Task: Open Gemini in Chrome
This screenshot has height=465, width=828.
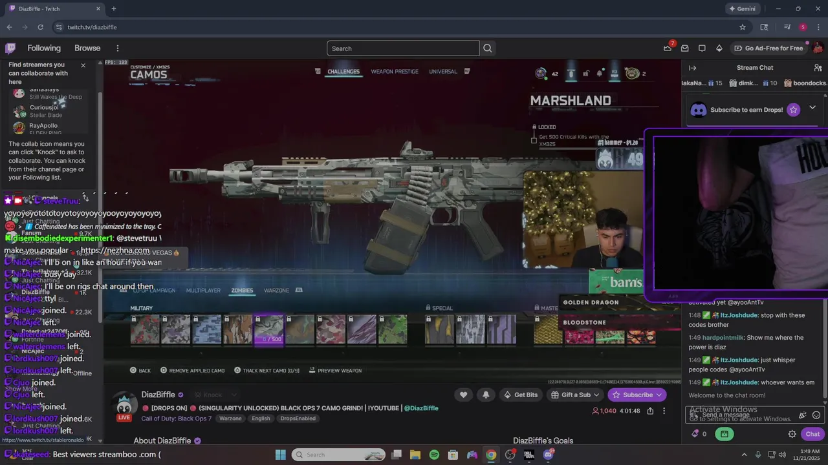Action: click(x=741, y=8)
